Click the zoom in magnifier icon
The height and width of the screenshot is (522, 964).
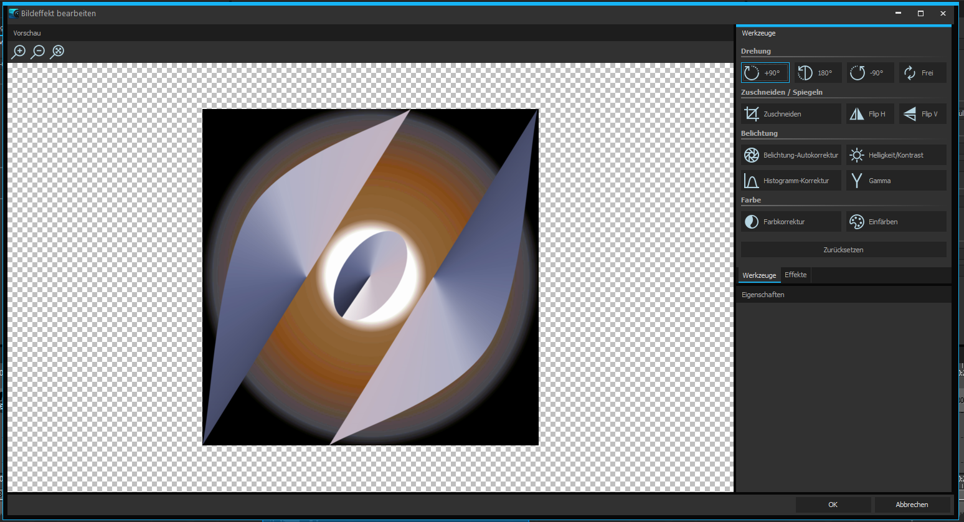coord(19,52)
